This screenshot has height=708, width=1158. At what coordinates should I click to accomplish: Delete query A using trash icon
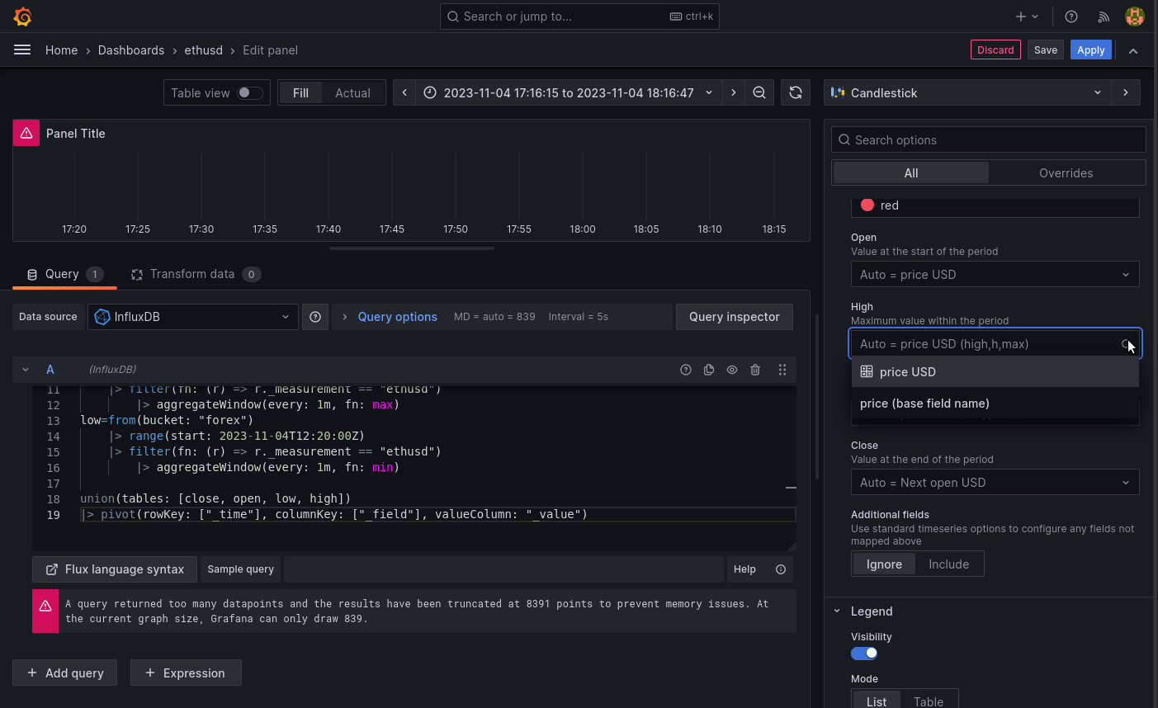point(755,370)
